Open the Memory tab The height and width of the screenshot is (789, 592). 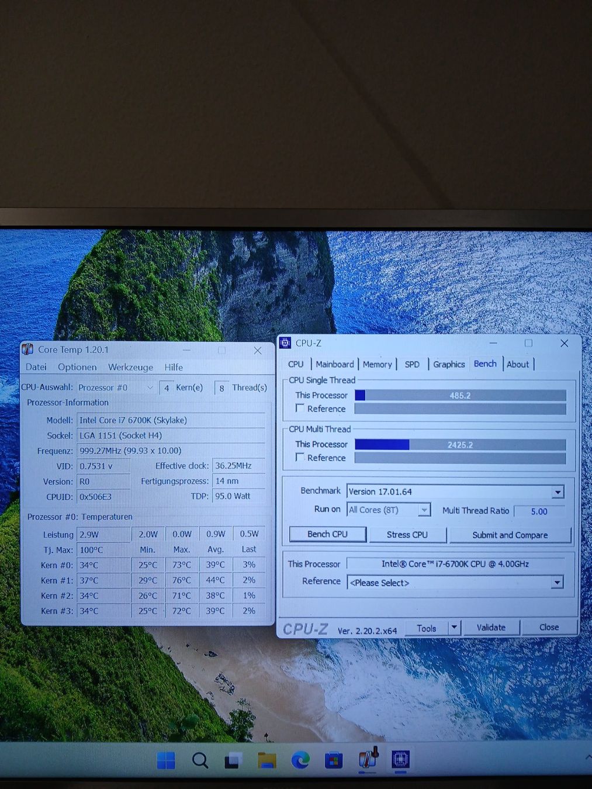tap(377, 364)
